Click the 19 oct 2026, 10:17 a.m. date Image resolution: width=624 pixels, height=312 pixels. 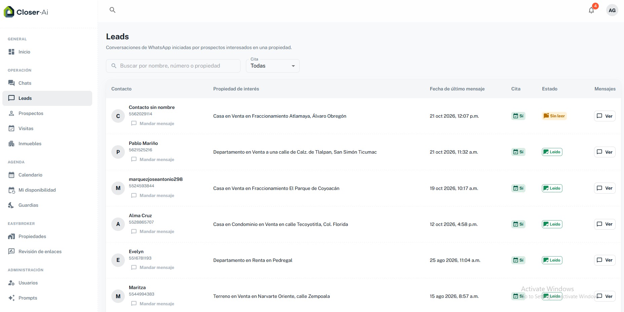tap(454, 188)
